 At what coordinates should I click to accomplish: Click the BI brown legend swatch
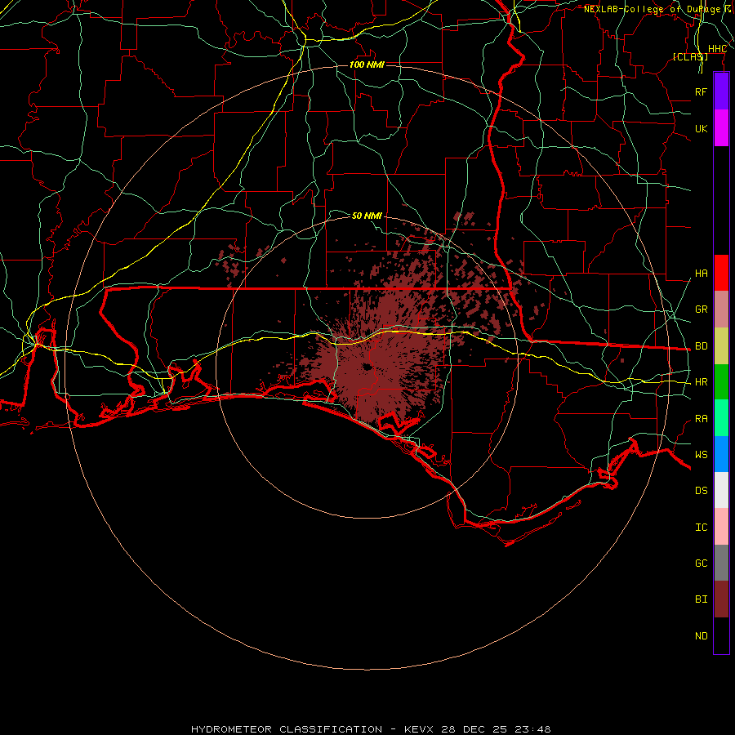[721, 599]
